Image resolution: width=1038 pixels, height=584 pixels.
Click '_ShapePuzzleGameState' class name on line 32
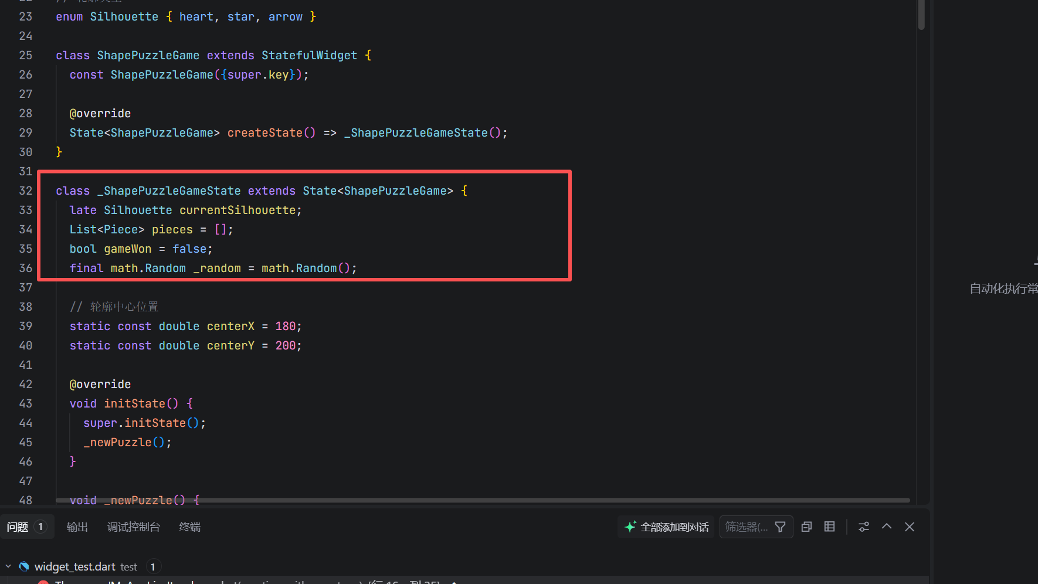pyautogui.click(x=169, y=191)
